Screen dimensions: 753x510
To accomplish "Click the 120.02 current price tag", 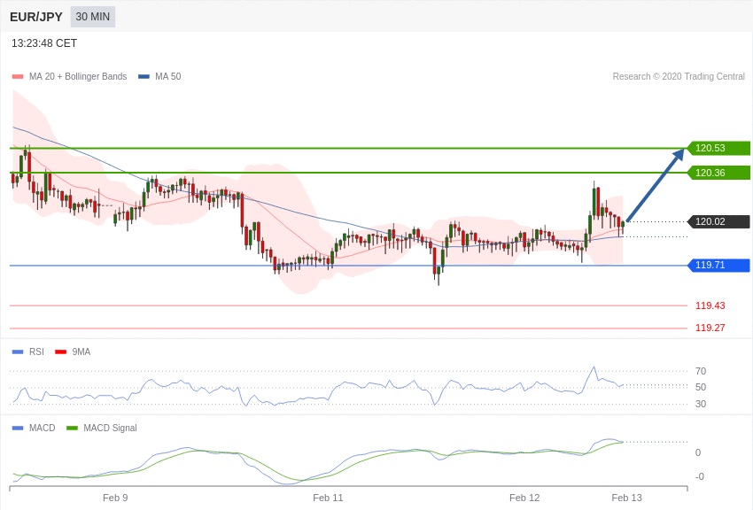I will coord(718,221).
